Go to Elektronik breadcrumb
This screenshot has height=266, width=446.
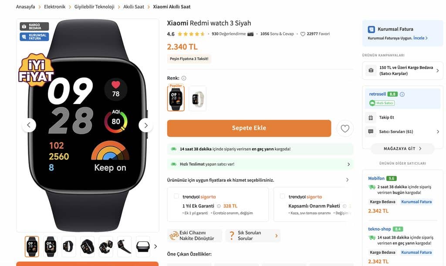point(54,7)
